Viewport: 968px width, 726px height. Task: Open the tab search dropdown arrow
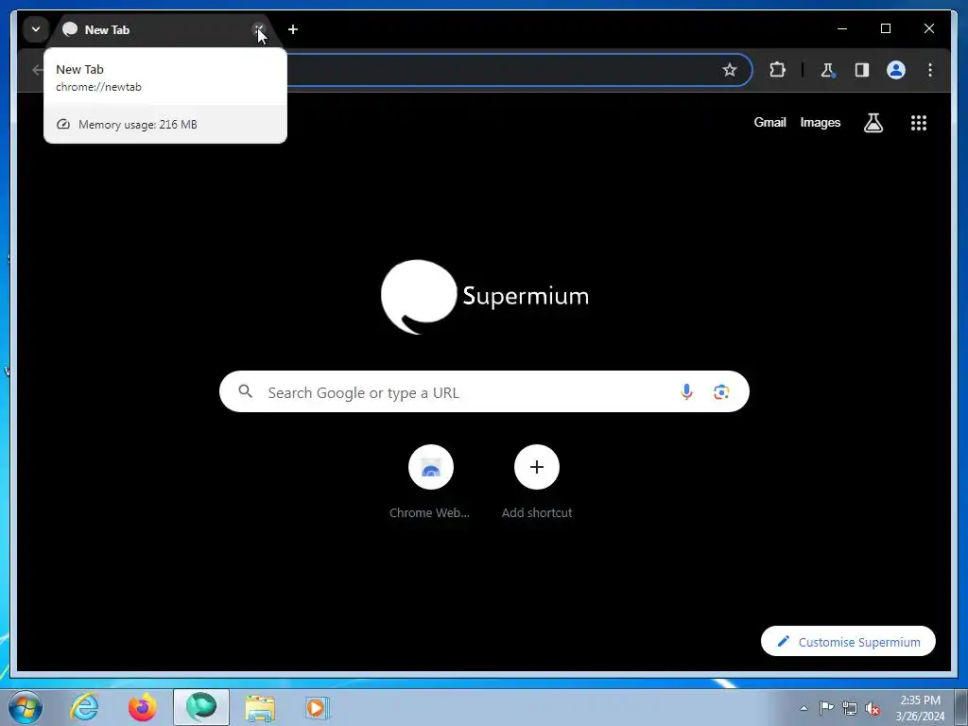tap(36, 29)
